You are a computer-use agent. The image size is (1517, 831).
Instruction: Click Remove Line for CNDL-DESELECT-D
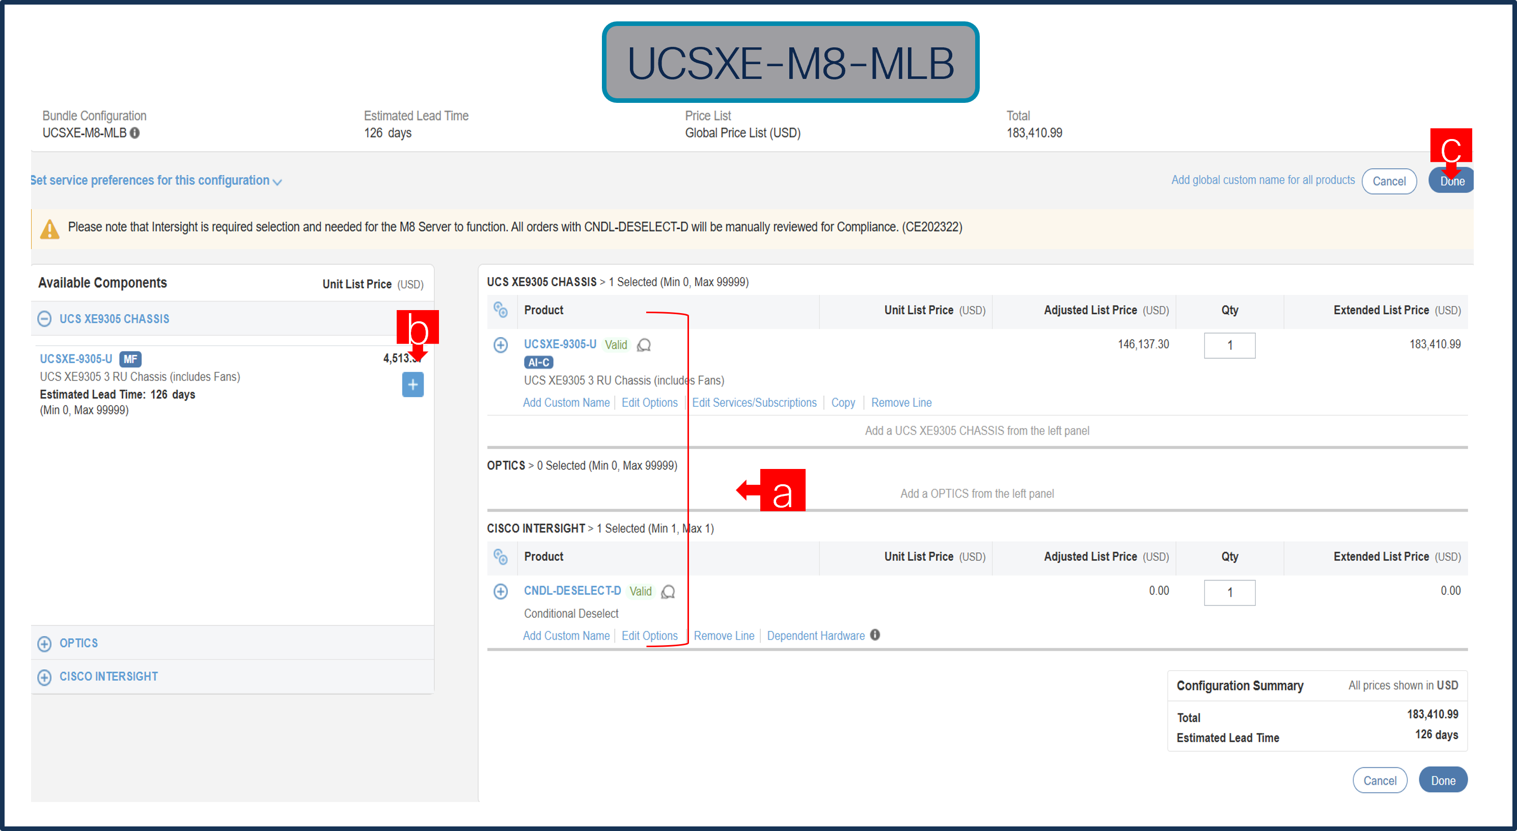tap(724, 636)
